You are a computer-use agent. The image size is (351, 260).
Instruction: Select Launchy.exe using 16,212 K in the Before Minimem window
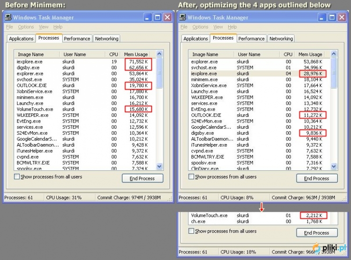point(85,103)
